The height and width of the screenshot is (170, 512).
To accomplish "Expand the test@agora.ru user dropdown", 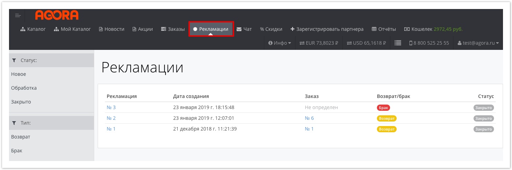I will pyautogui.click(x=478, y=43).
